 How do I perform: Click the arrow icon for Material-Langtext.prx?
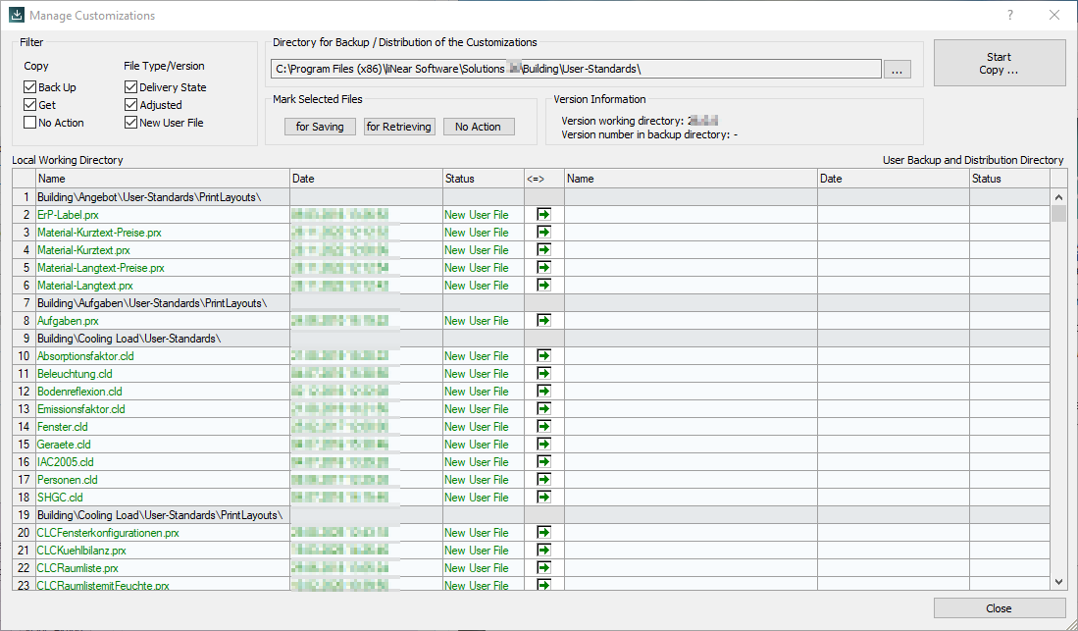pyautogui.click(x=543, y=286)
